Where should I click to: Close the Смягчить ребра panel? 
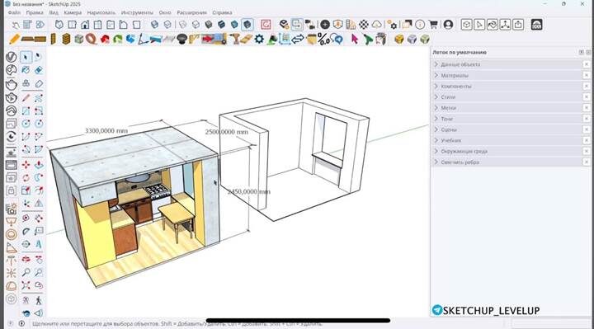click(587, 162)
